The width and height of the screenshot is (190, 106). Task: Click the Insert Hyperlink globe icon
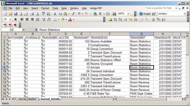(x=95, y=14)
